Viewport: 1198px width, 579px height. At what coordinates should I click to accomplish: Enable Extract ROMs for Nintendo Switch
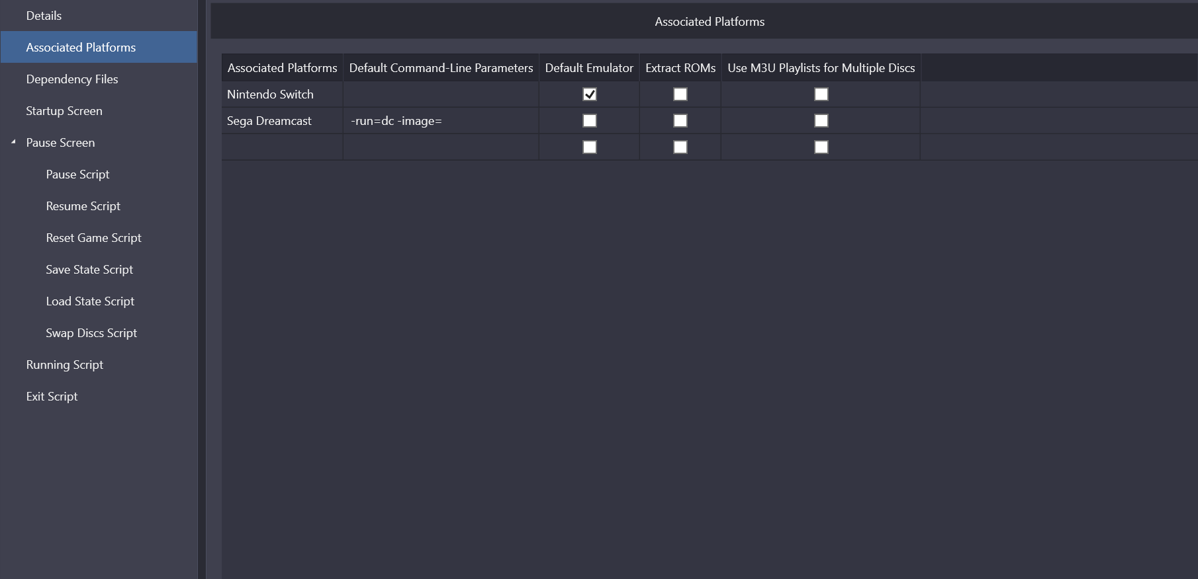tap(680, 95)
